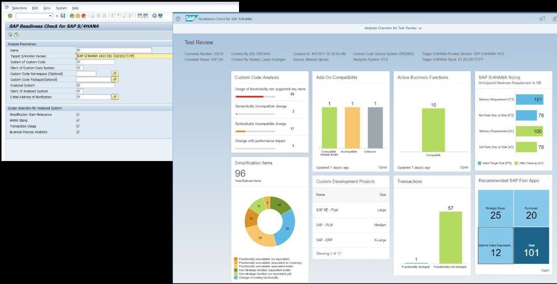The height and width of the screenshot is (284, 557).
Task: Select the Total 101 tile
Action: tap(531, 245)
